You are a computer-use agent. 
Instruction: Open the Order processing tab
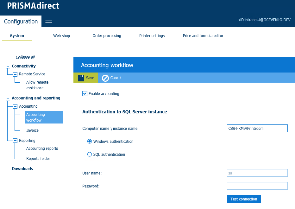[107, 36]
